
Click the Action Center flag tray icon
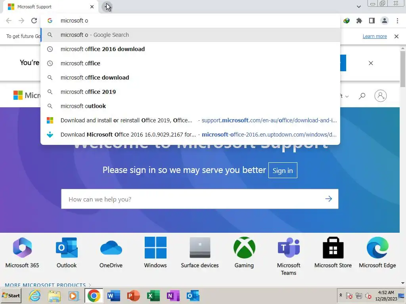[349, 295]
